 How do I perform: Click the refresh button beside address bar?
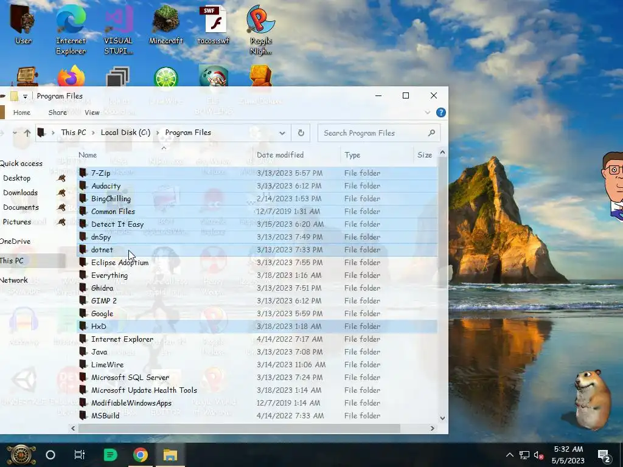(301, 133)
